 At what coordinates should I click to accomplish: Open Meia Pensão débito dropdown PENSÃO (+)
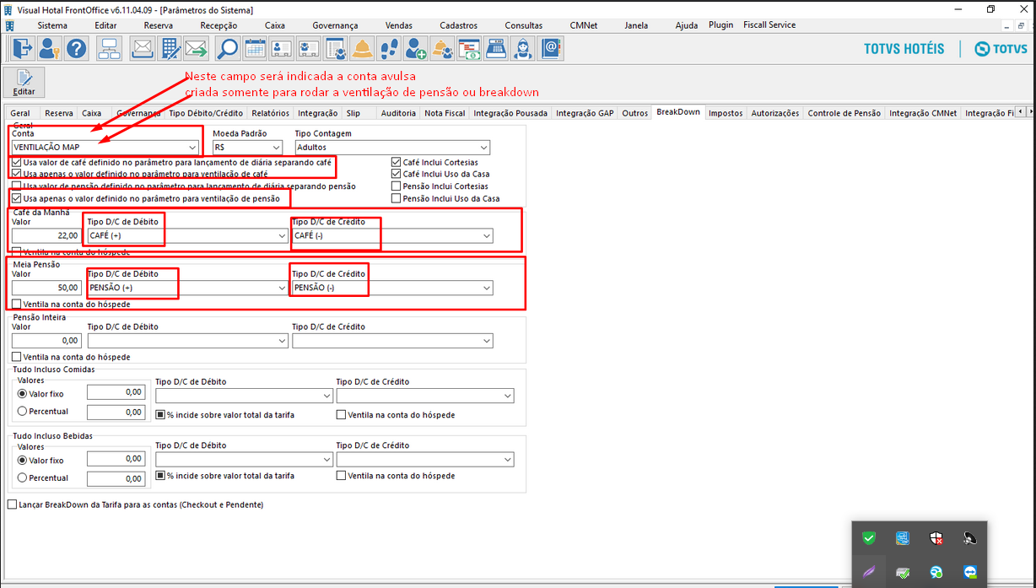[x=187, y=288]
